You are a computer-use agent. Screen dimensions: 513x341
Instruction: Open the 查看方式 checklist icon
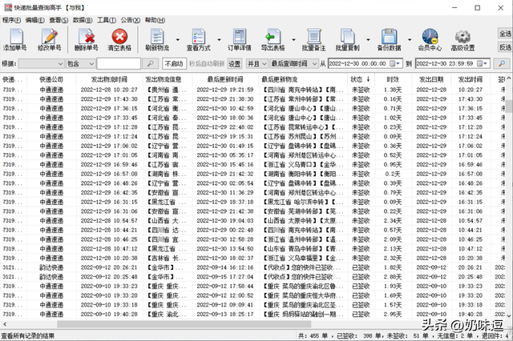tap(198, 36)
